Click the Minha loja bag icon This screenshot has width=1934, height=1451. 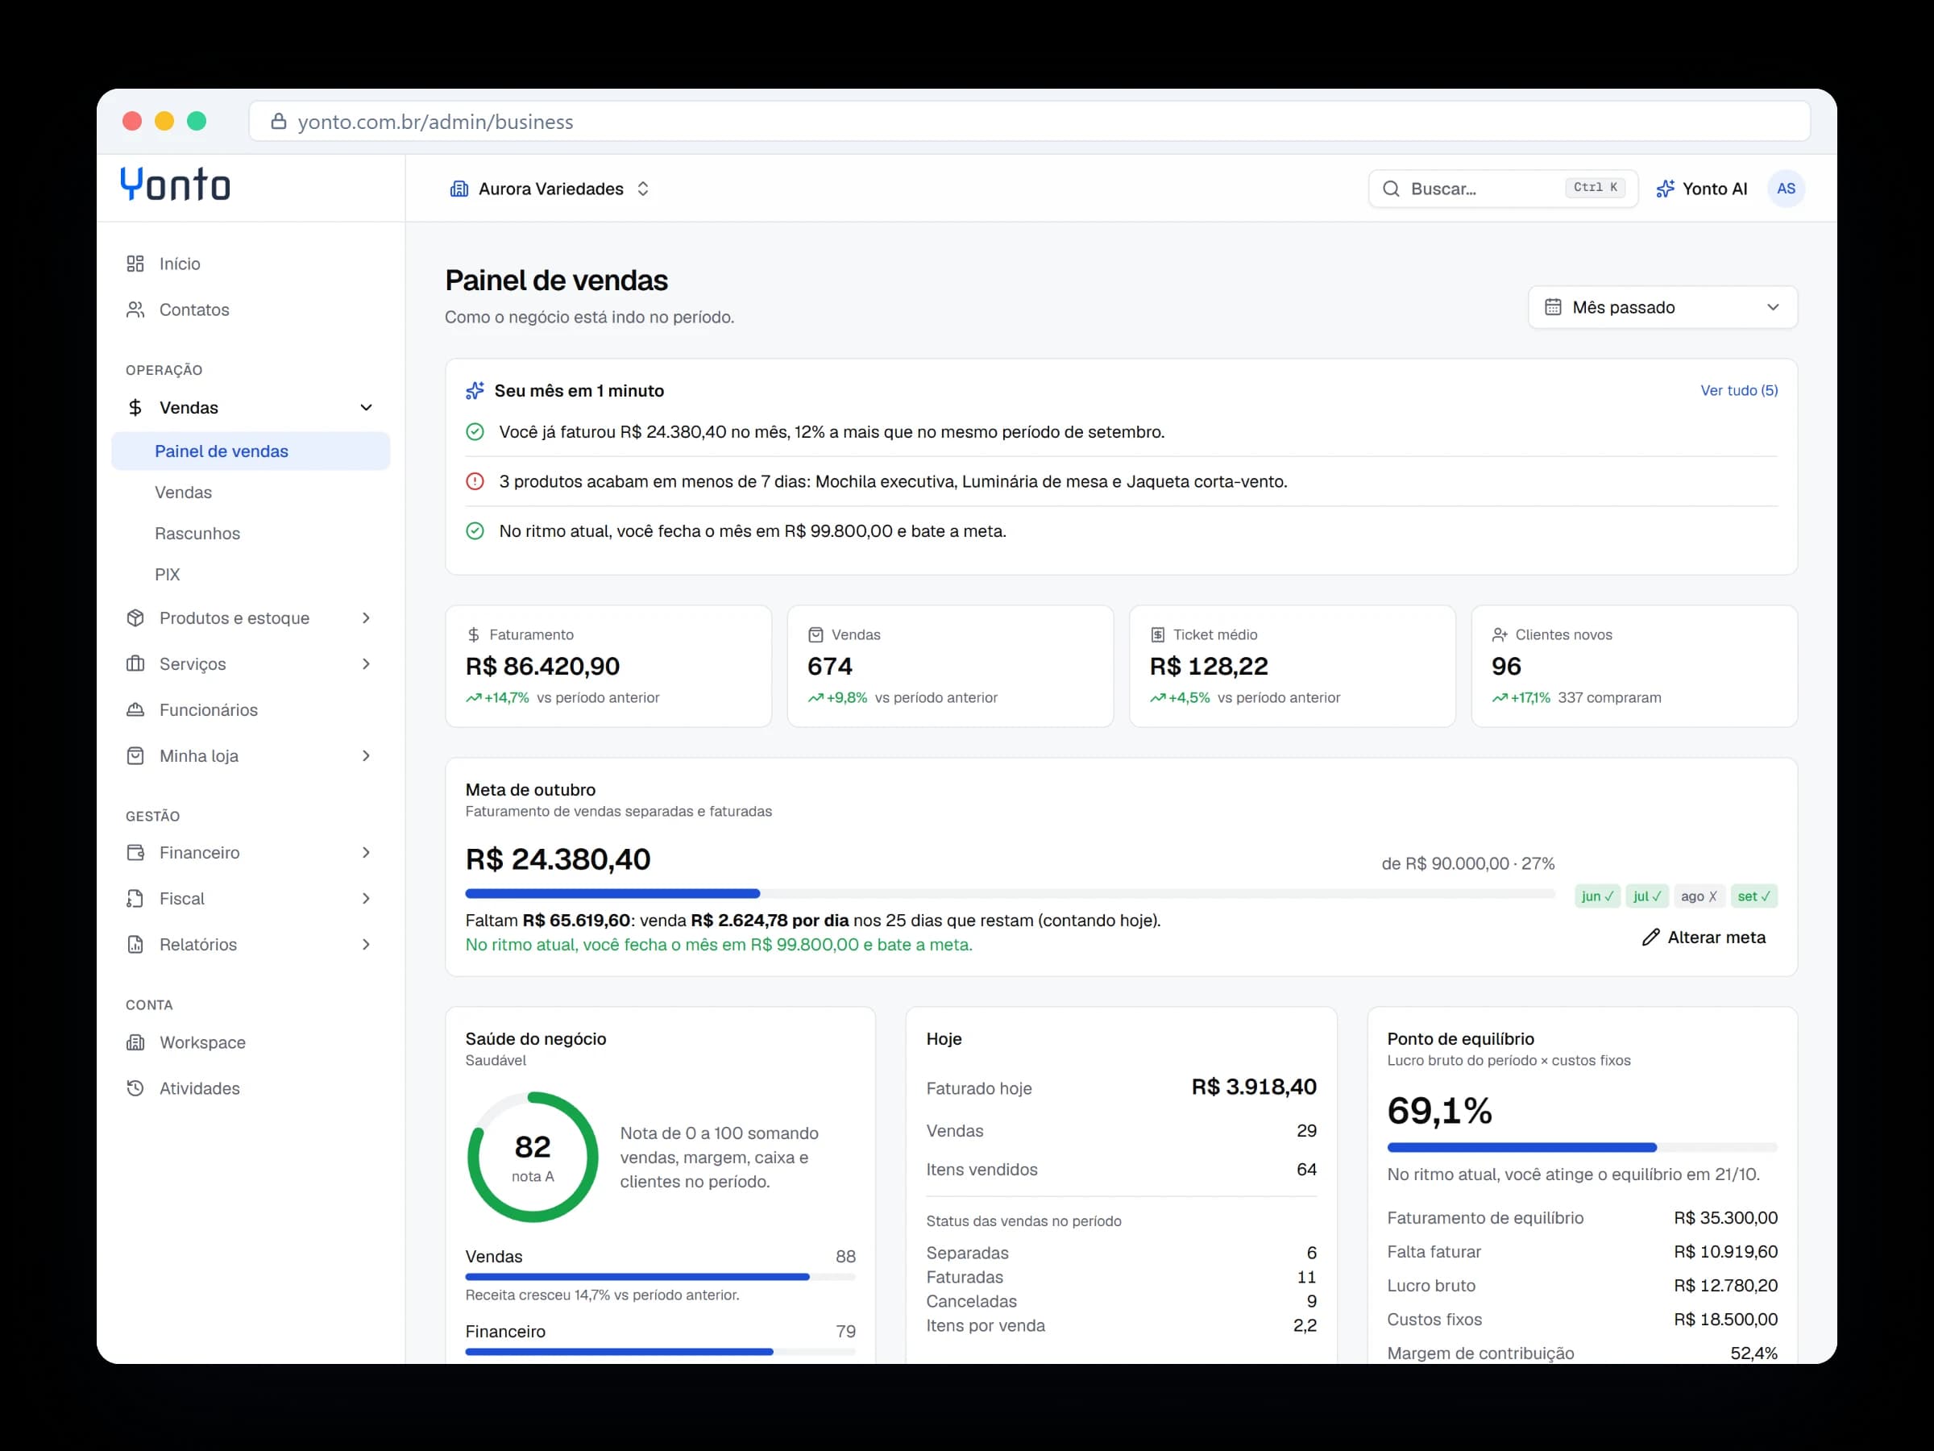pyautogui.click(x=135, y=755)
